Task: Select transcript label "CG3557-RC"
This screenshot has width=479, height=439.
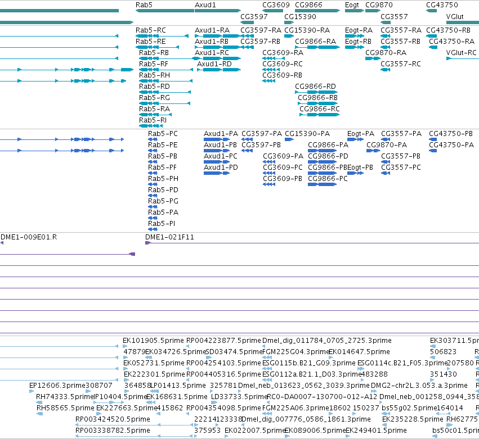Action: click(401, 64)
